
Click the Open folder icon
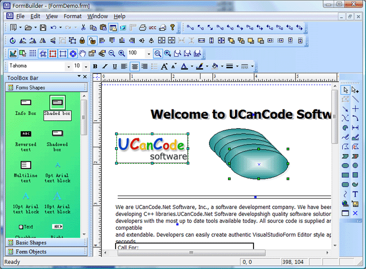tap(28, 28)
